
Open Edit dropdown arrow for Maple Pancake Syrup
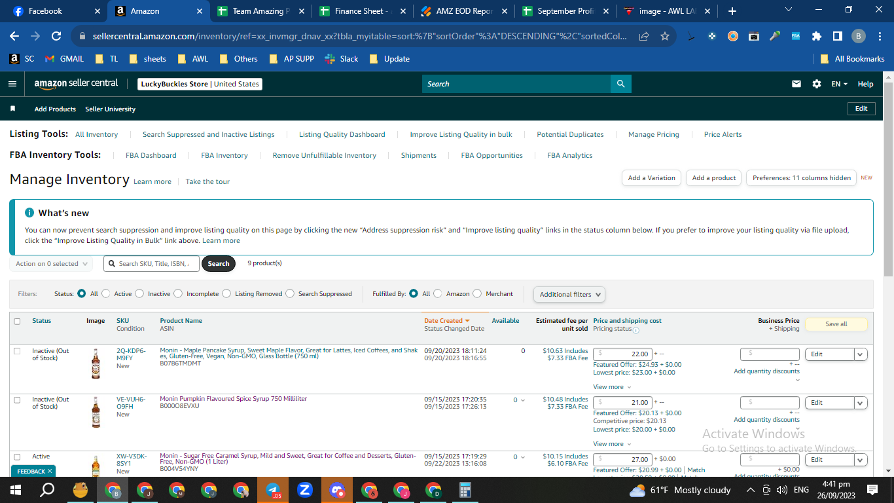(861, 354)
